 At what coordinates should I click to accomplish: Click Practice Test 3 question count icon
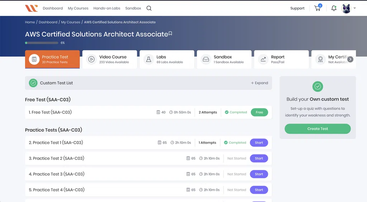[x=188, y=174]
